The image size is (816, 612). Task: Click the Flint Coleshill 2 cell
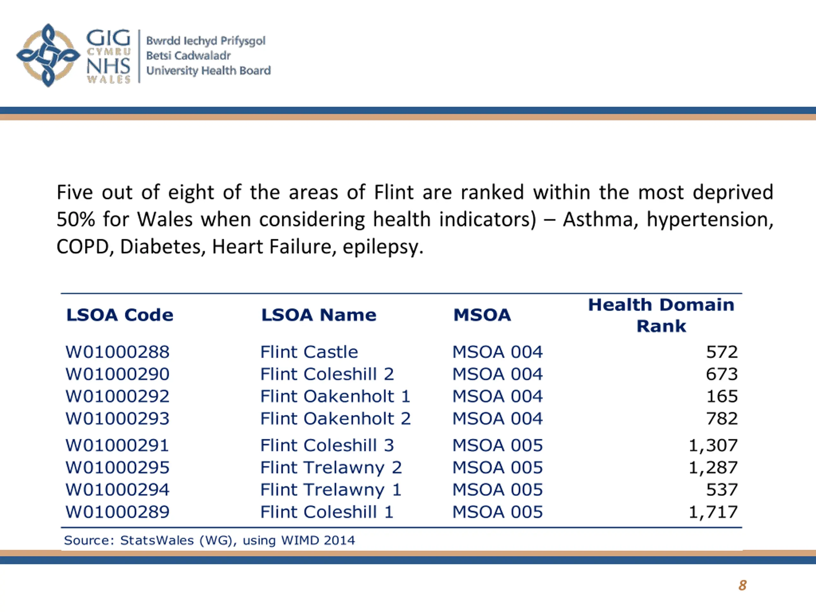[327, 374]
